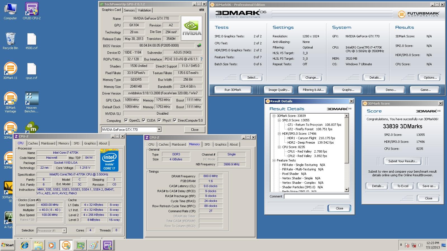Switch to the Validation tab in GPU-Z

click(144, 10)
